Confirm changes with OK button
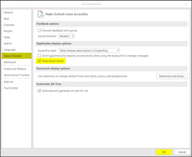This screenshot has height=157, width=192. point(164,152)
